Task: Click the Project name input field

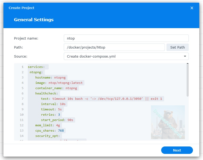Action: pyautogui.click(x=126, y=38)
